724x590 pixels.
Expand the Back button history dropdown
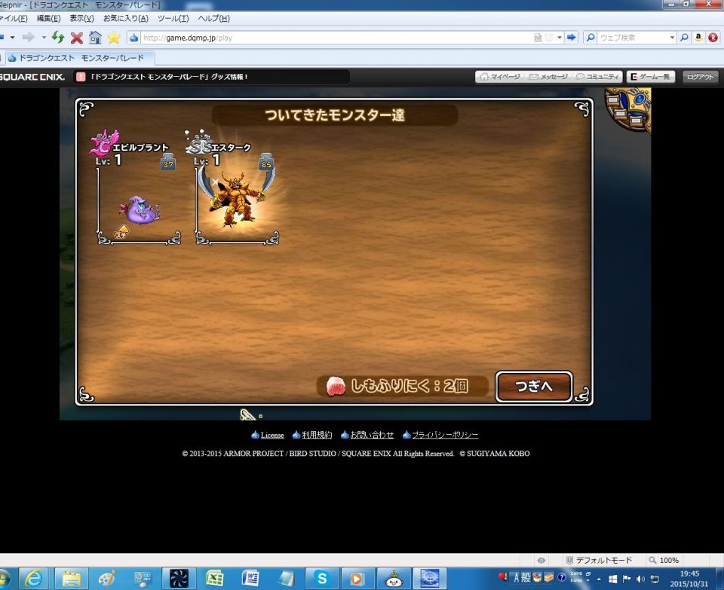click(12, 38)
